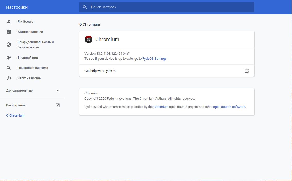292x181 pixels.
Task: Select О Chromium in the sidebar
Action: point(15,115)
